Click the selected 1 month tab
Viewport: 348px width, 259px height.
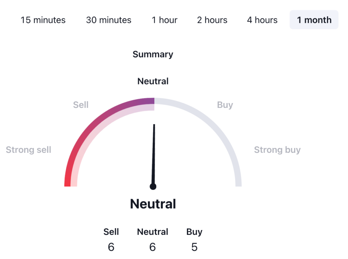[314, 20]
